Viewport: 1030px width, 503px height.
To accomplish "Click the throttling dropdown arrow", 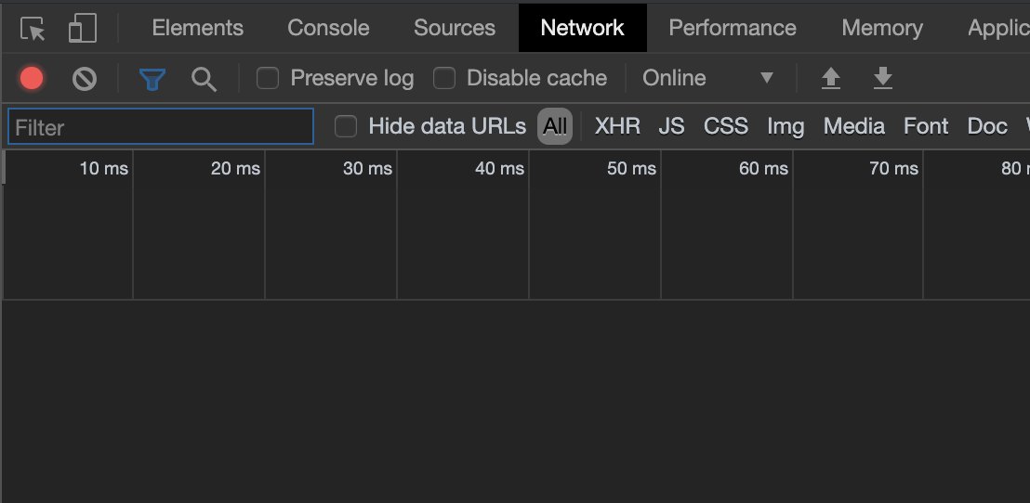I will [766, 78].
